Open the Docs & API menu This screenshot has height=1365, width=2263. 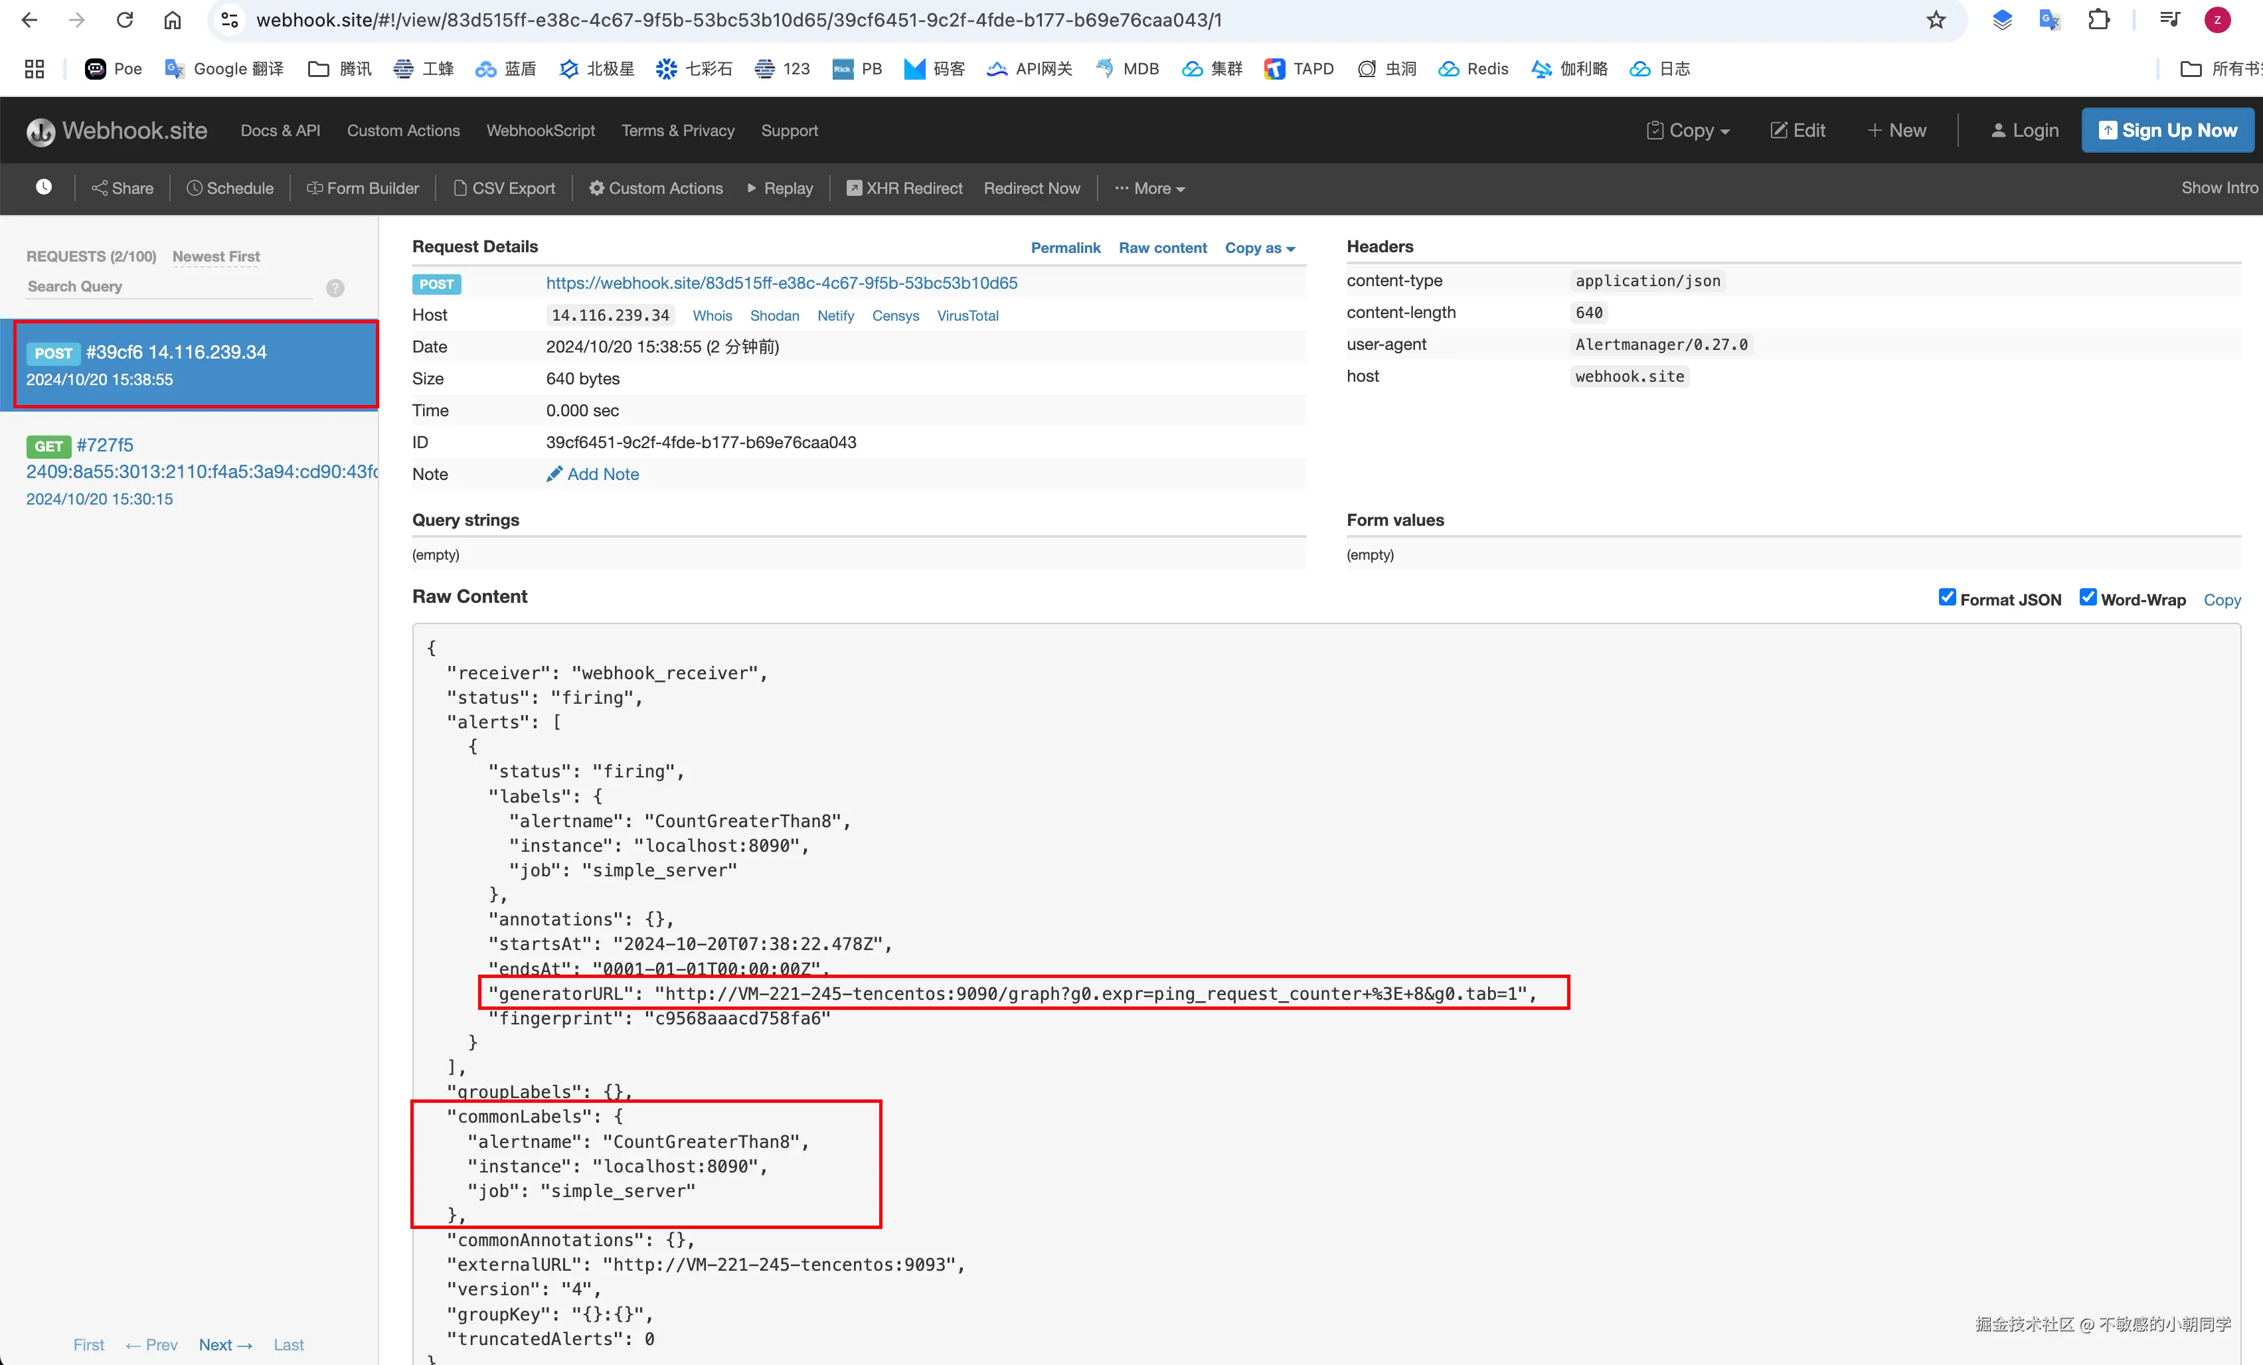click(280, 130)
